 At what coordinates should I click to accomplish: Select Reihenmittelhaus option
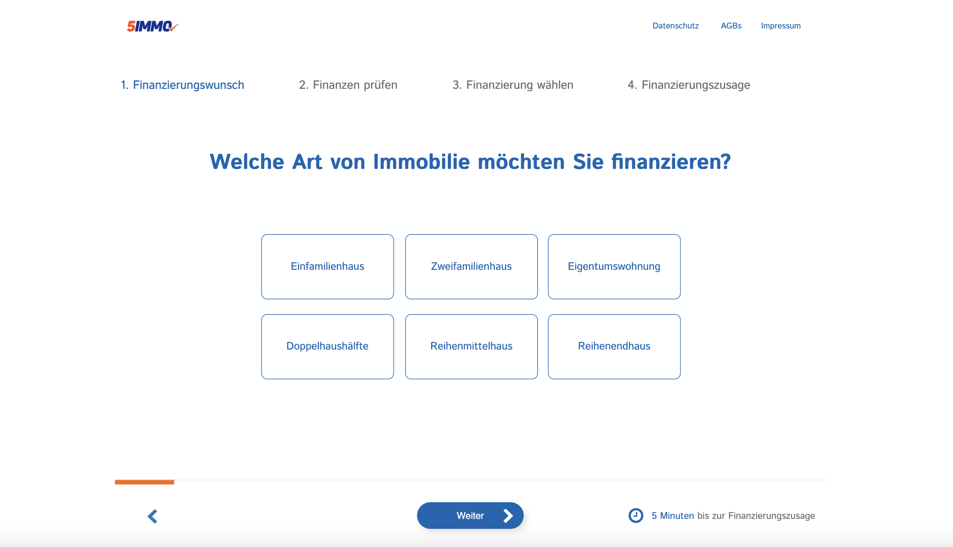[471, 346]
